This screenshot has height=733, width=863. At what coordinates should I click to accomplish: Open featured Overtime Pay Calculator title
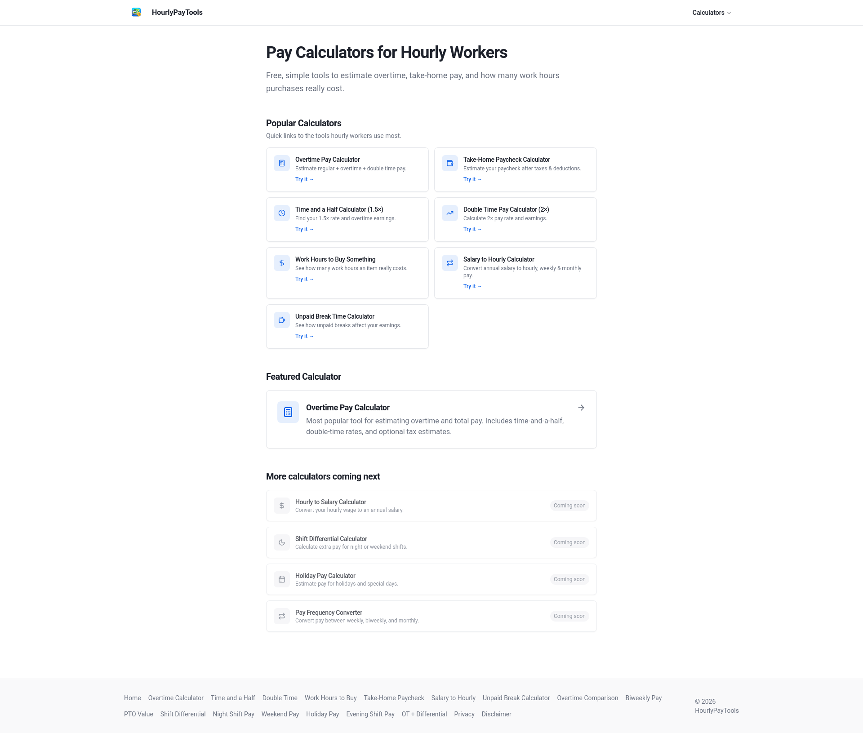pos(347,408)
